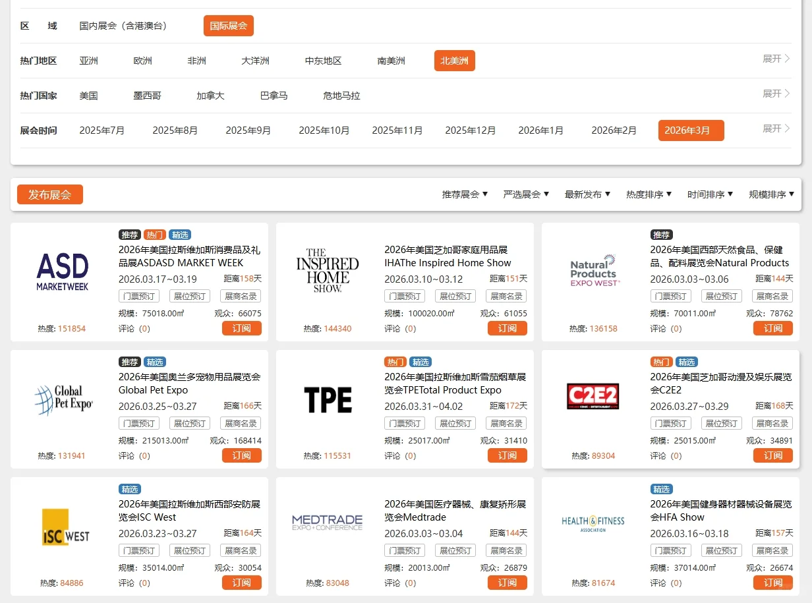
Task: Select 国内展会（含港澳台） region filter
Action: (125, 26)
